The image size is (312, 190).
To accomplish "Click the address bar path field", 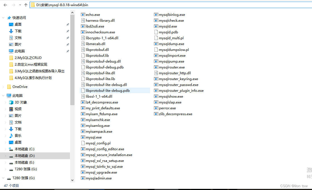I will [171, 5].
